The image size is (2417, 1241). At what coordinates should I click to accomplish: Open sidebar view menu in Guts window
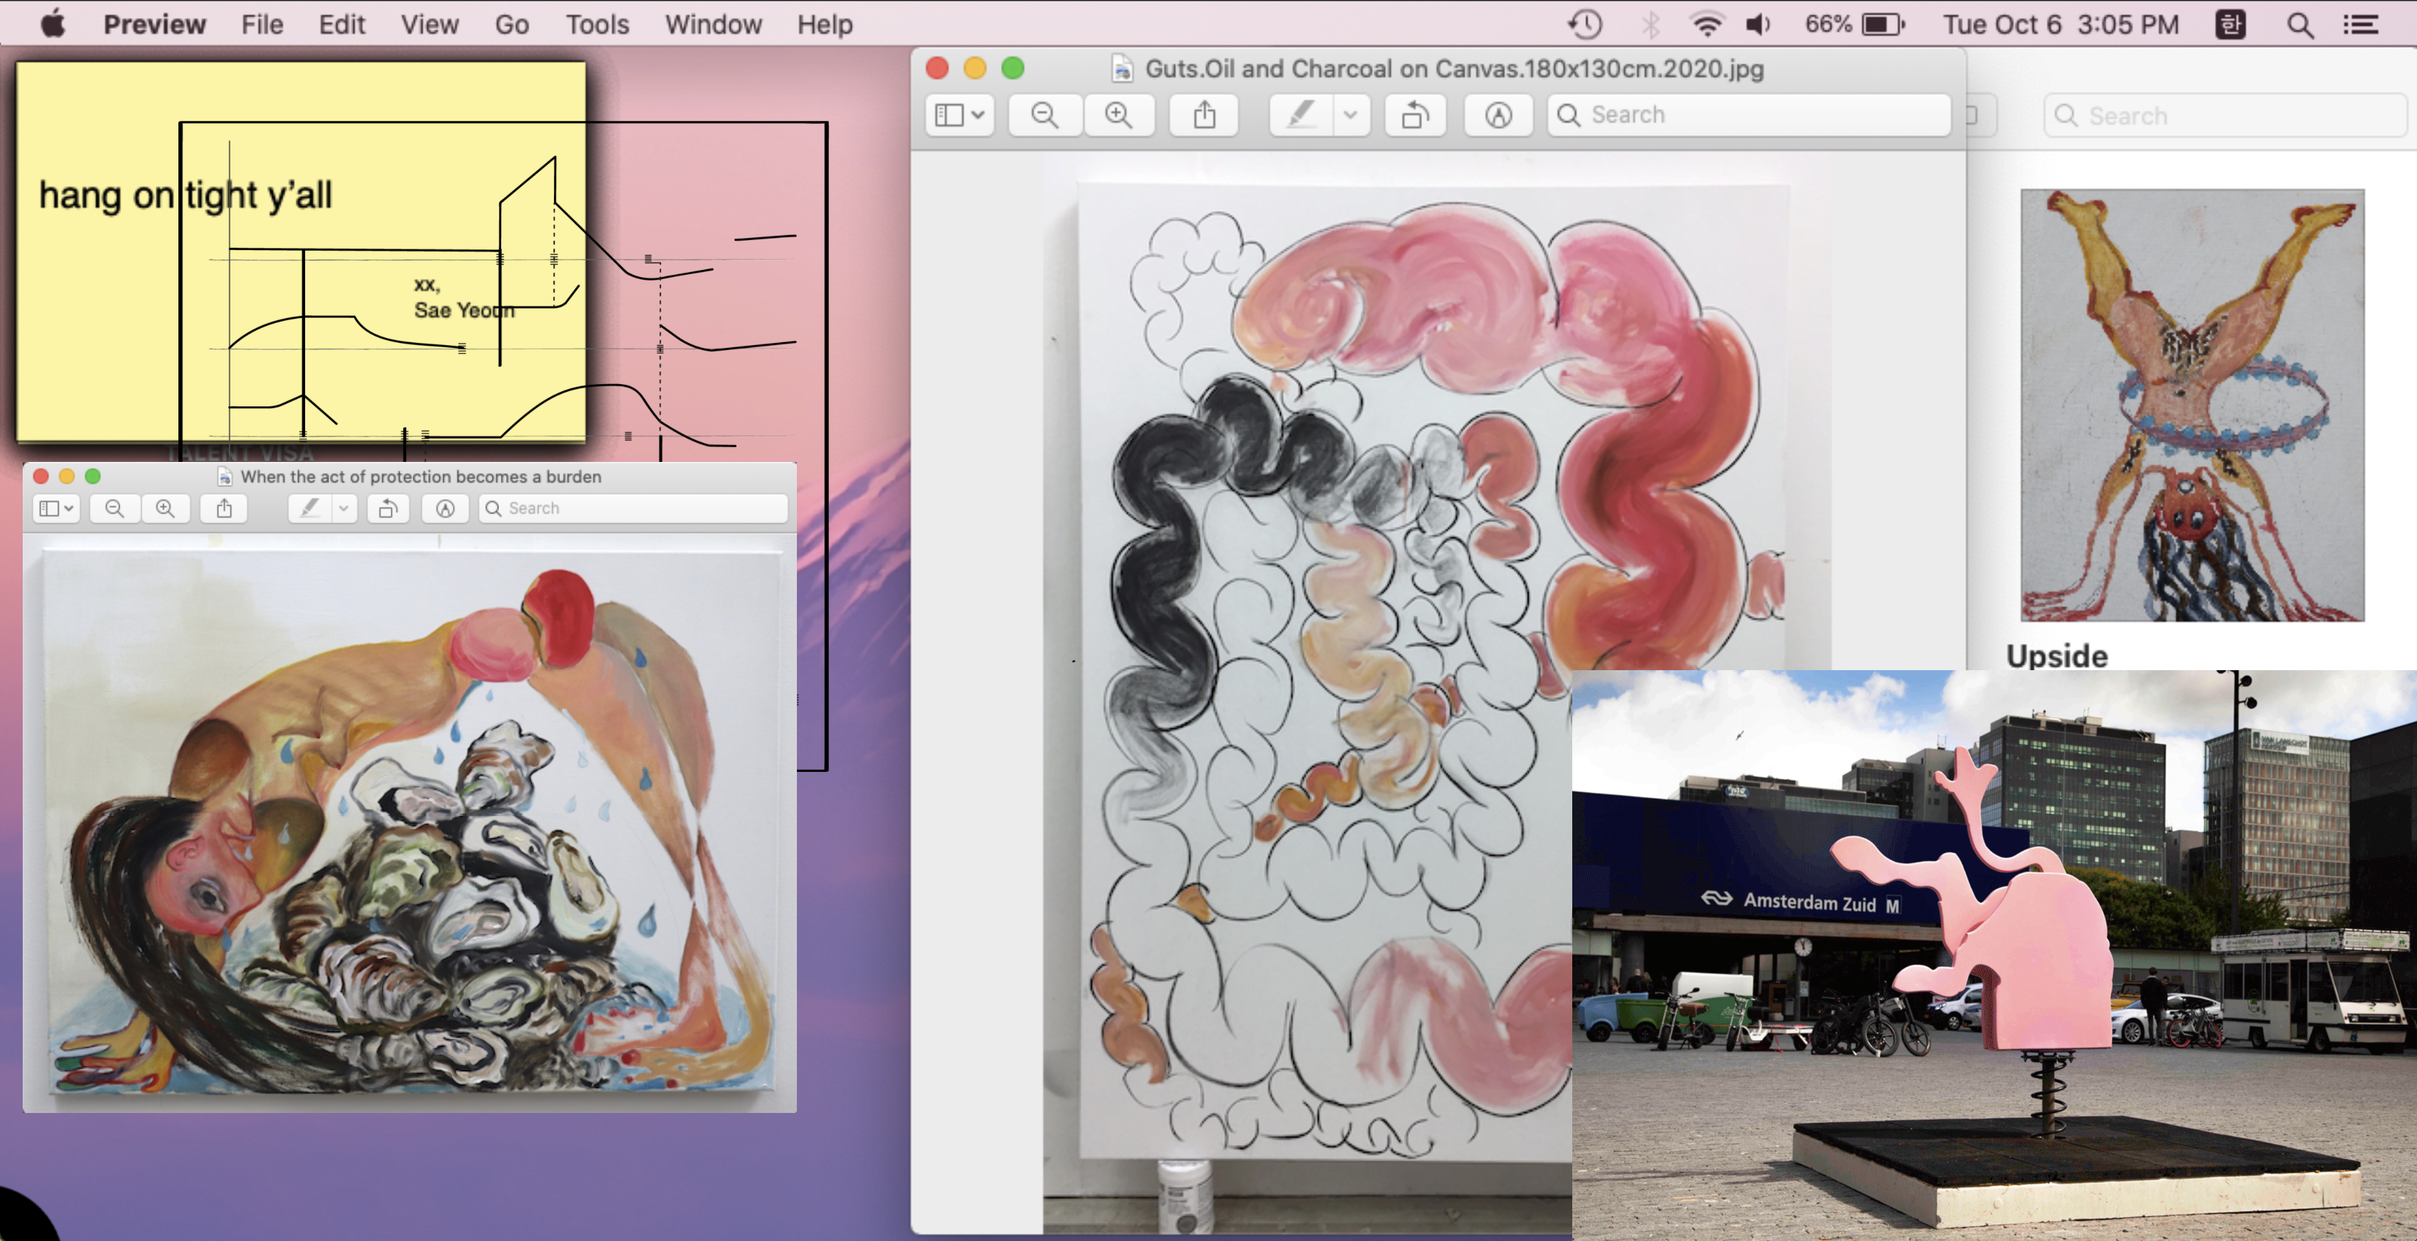(959, 114)
